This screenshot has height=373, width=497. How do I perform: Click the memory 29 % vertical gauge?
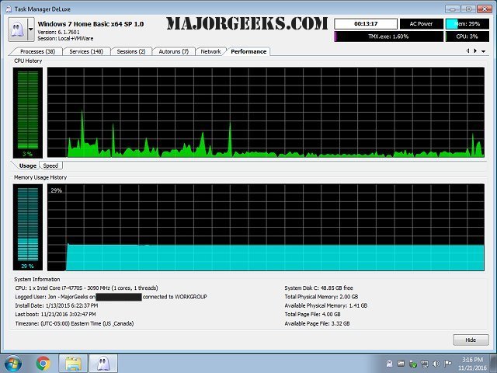point(28,227)
